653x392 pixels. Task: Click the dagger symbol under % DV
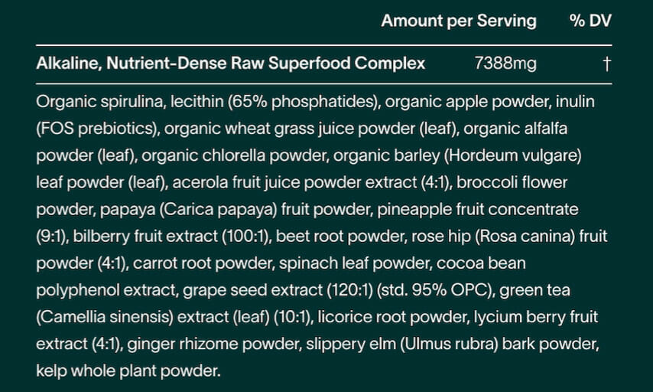[x=607, y=64]
